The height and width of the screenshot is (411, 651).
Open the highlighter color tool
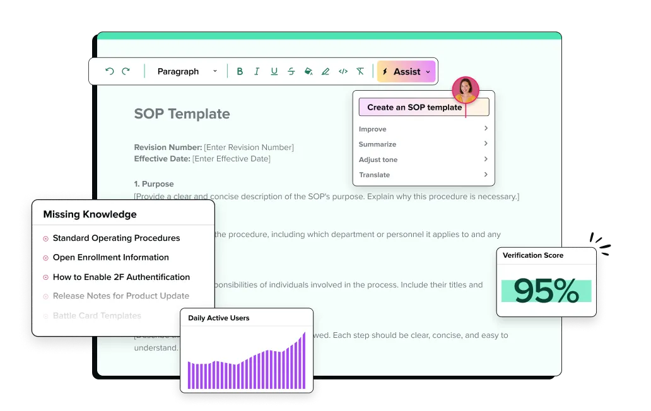pos(325,71)
